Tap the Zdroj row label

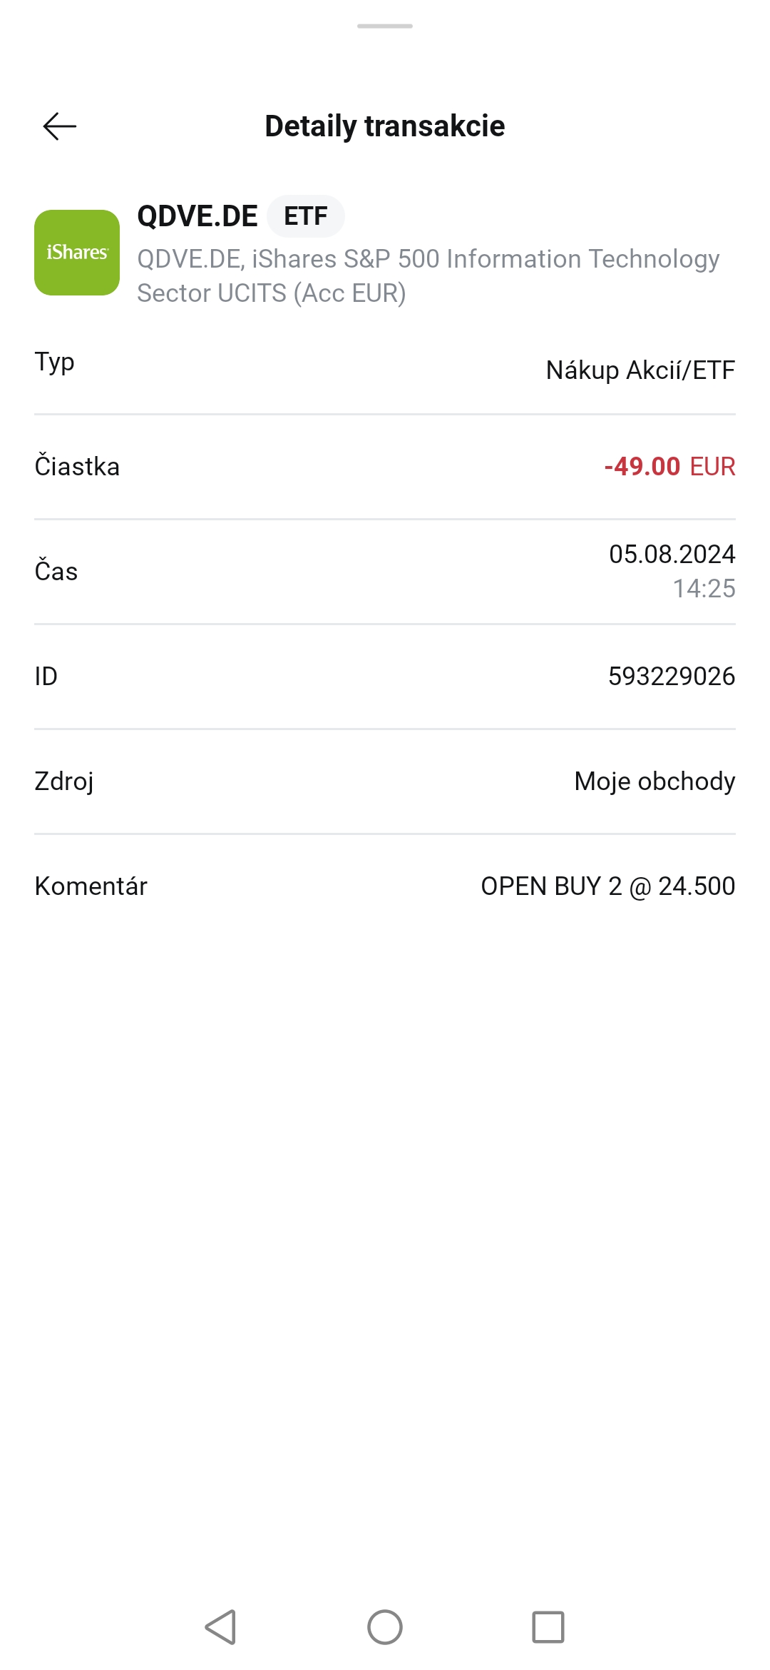pos(64,781)
